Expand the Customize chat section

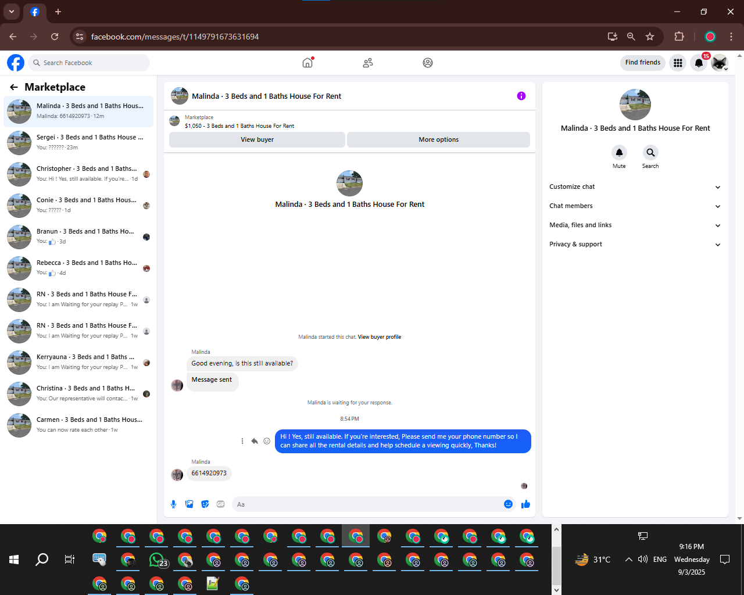[x=635, y=187]
